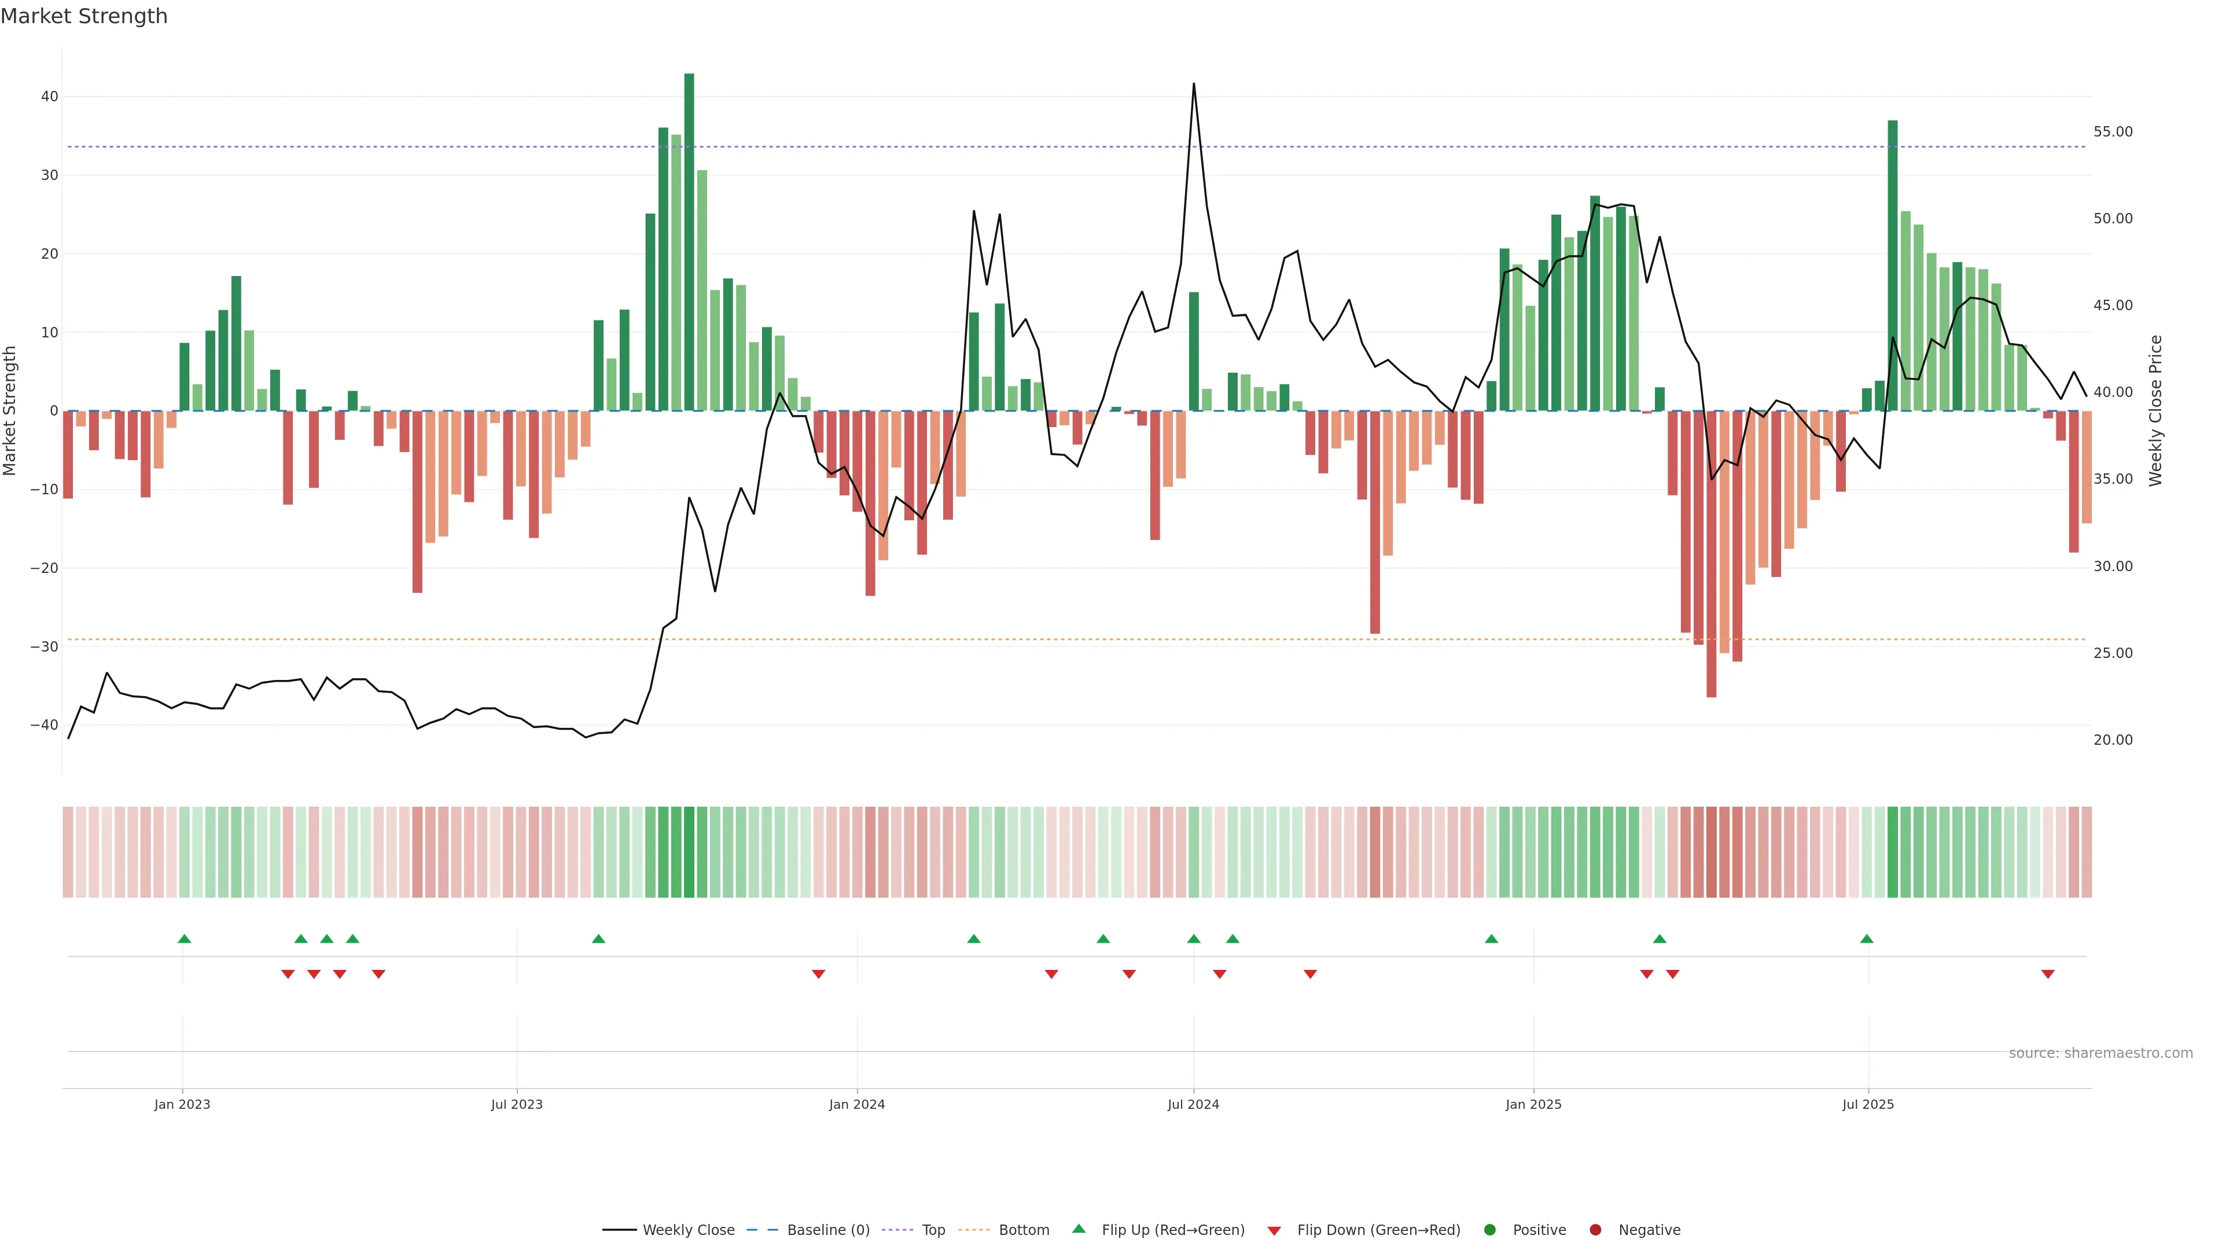This screenshot has height=1250, width=2222.
Task: Click the Market Strength chart title
Action: [x=84, y=16]
